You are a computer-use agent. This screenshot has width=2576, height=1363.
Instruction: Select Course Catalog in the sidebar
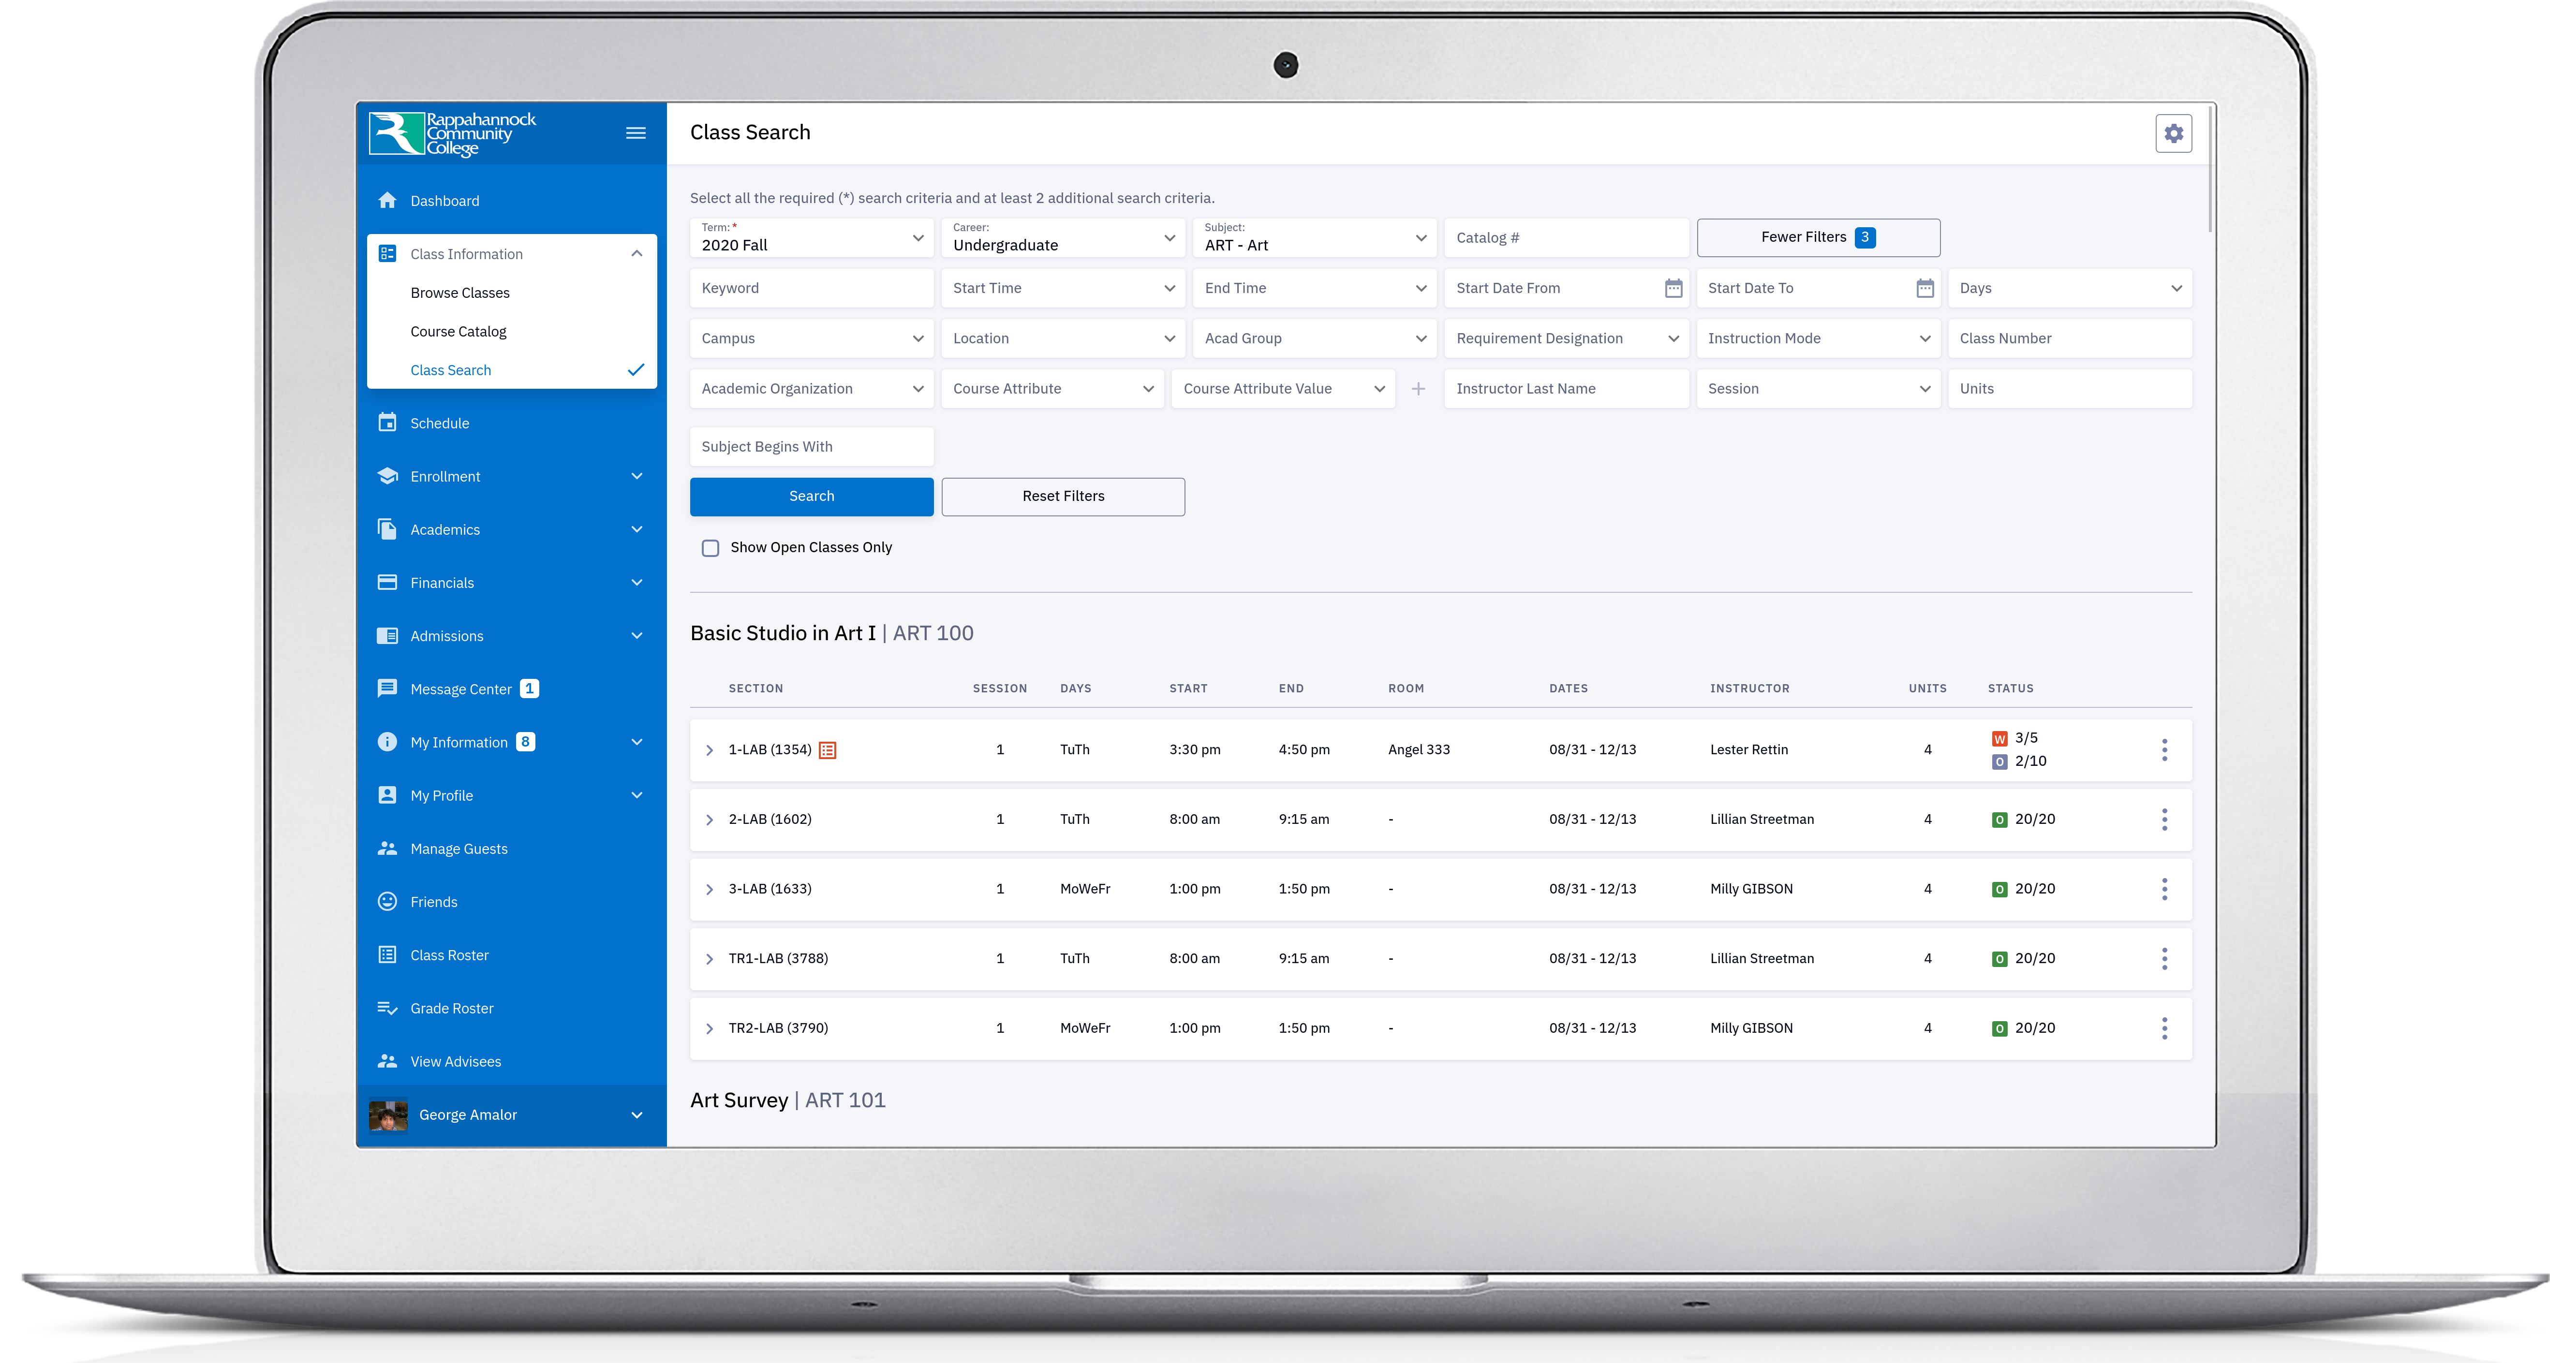pyautogui.click(x=458, y=331)
